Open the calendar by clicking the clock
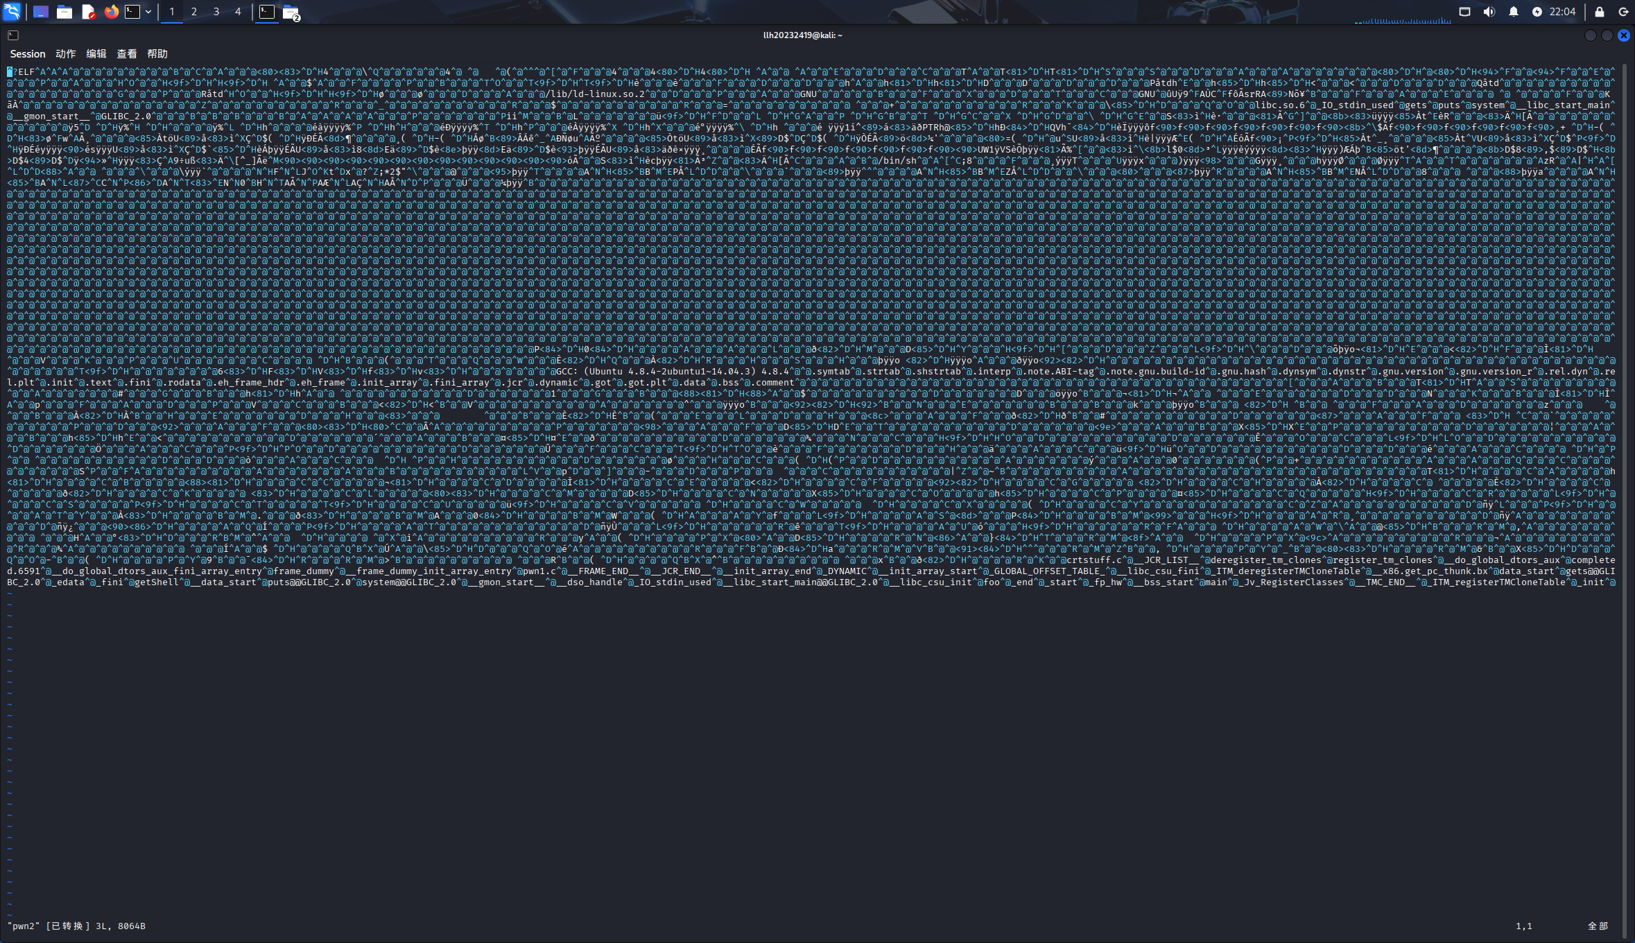Screen dimensions: 1635x943 (1563, 12)
